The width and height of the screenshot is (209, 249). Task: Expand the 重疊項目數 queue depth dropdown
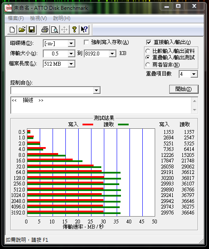(194, 74)
